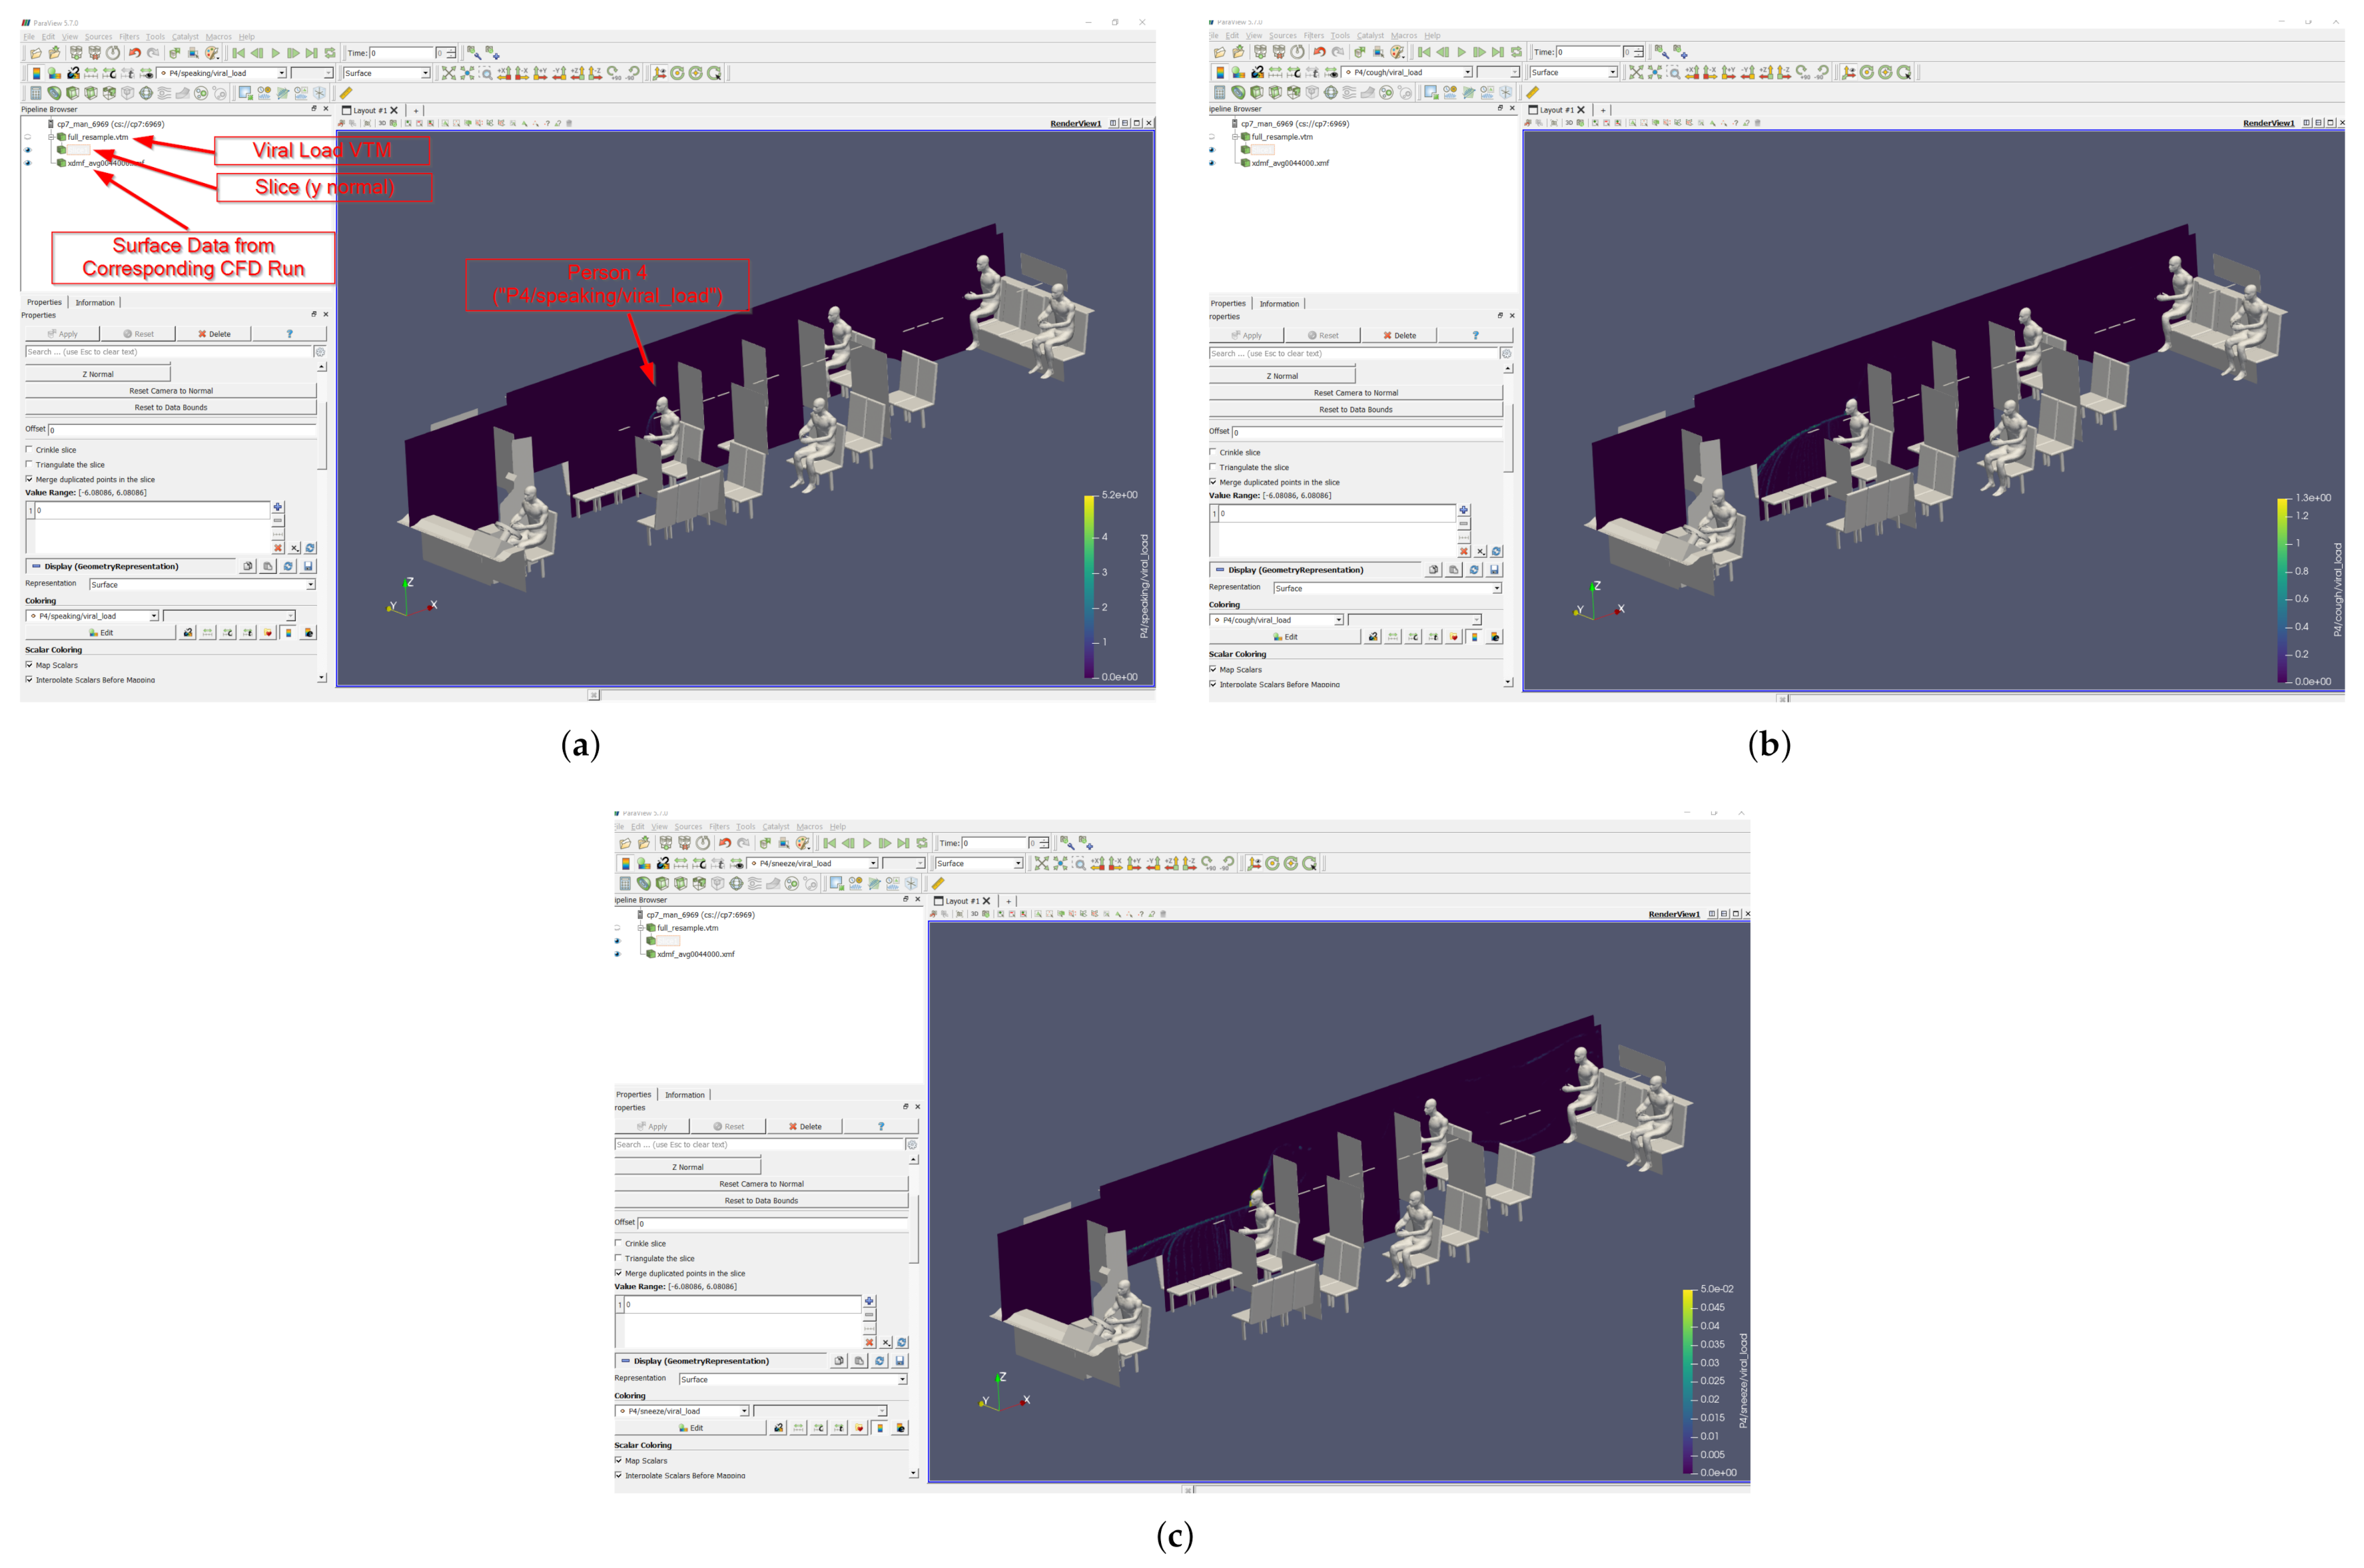Click the ruler icon in panel (a) toolbar
This screenshot has width=2364, height=1568.
click(x=346, y=93)
